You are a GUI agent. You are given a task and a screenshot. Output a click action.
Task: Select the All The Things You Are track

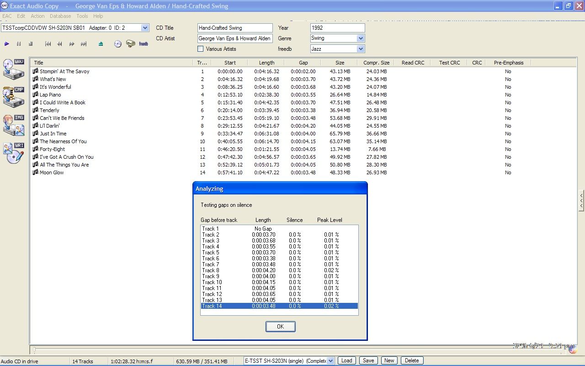(x=64, y=165)
